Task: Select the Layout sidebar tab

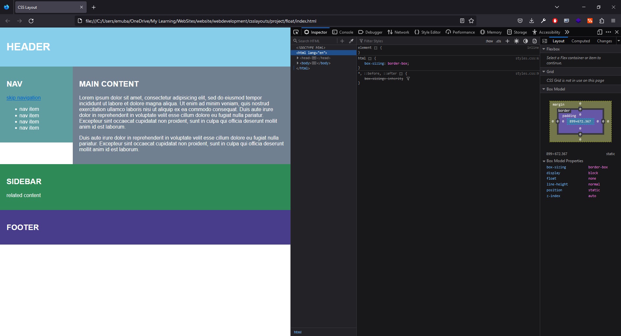Action: click(558, 41)
